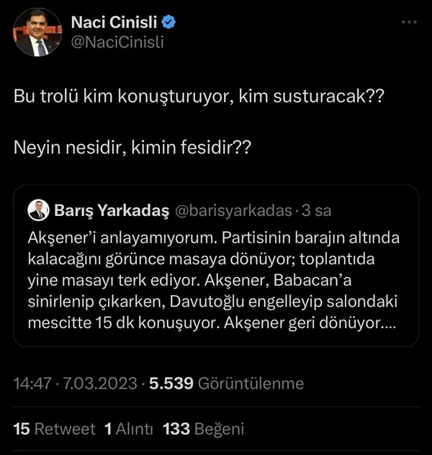The image size is (432, 455).
Task: Open the @barisyarkadas handle in the quote
Action: point(233,211)
